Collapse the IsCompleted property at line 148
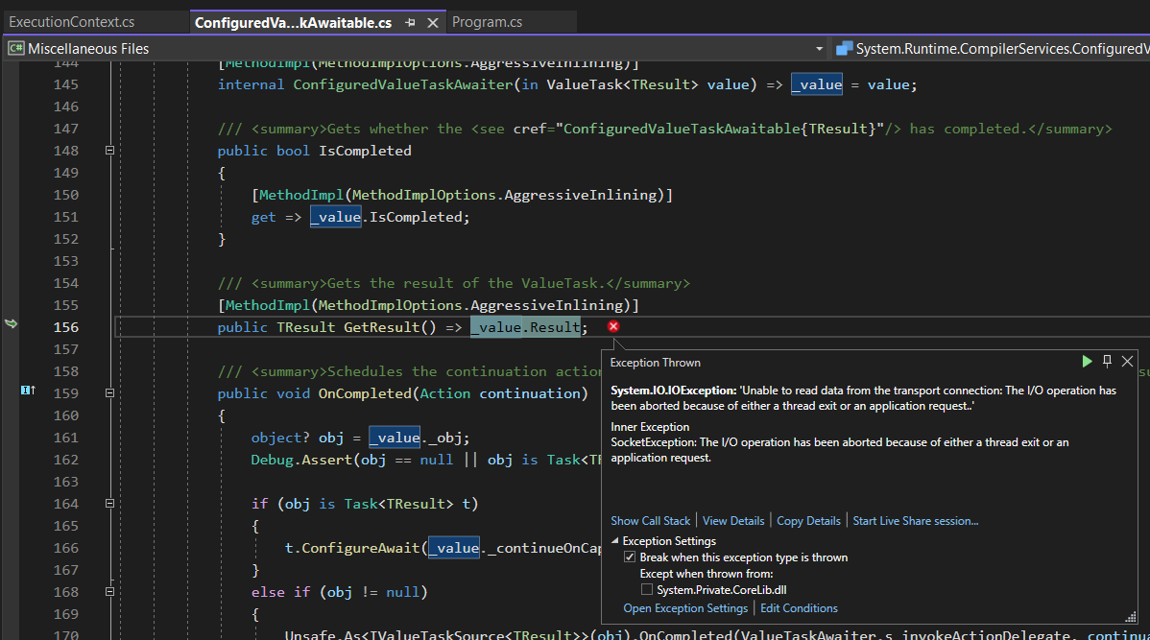 click(110, 151)
